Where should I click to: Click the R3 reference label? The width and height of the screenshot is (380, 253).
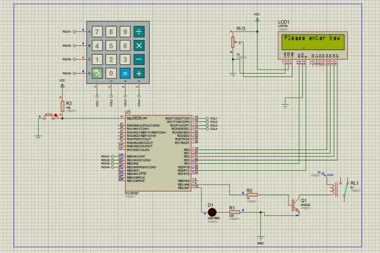(69, 103)
